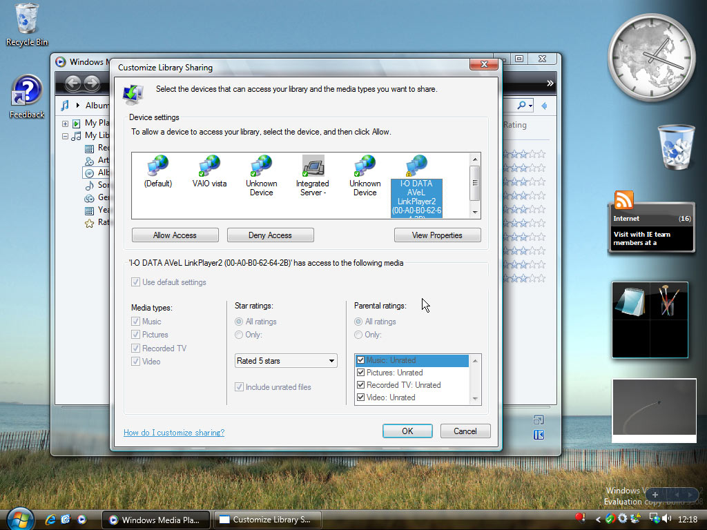Click the double-chevron overflow in Media Player toolbar
This screenshot has width=707, height=530.
(550, 84)
